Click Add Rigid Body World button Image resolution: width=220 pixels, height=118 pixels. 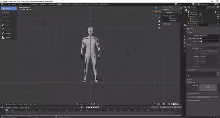tap(203, 97)
